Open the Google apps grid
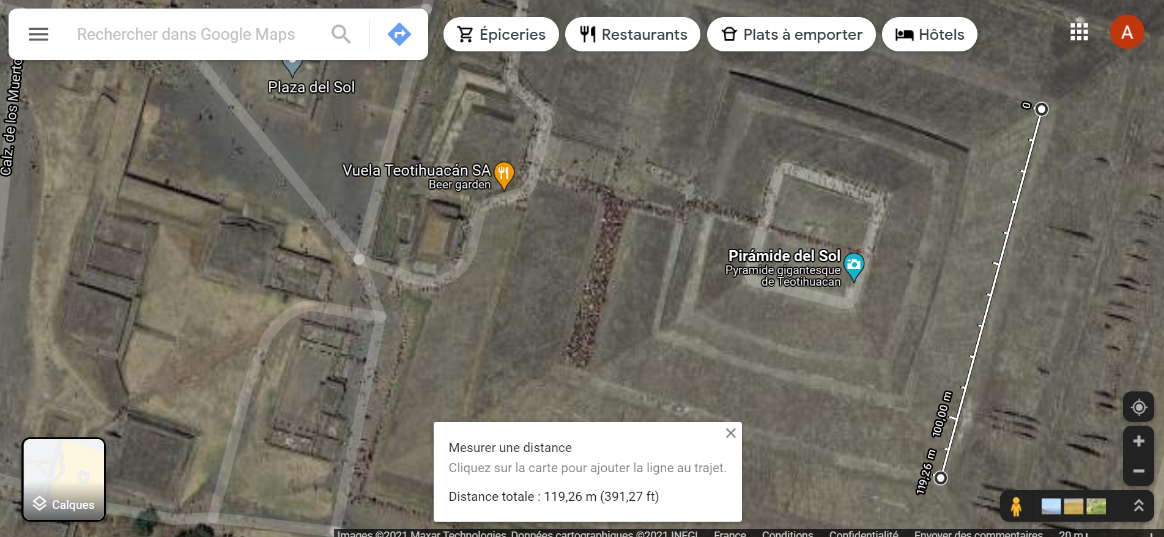The width and height of the screenshot is (1164, 537). [x=1079, y=32]
